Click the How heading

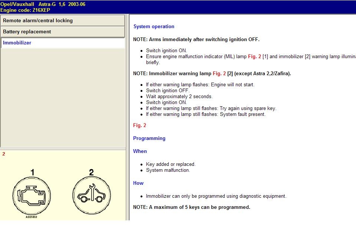138,183
